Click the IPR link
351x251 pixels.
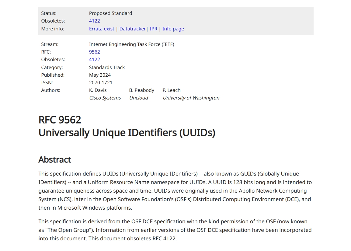153,29
